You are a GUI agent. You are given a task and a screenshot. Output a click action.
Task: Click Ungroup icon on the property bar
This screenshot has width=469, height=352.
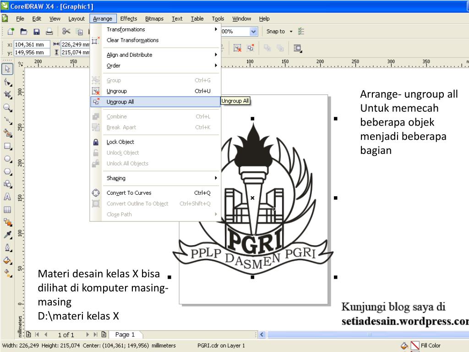click(x=238, y=48)
